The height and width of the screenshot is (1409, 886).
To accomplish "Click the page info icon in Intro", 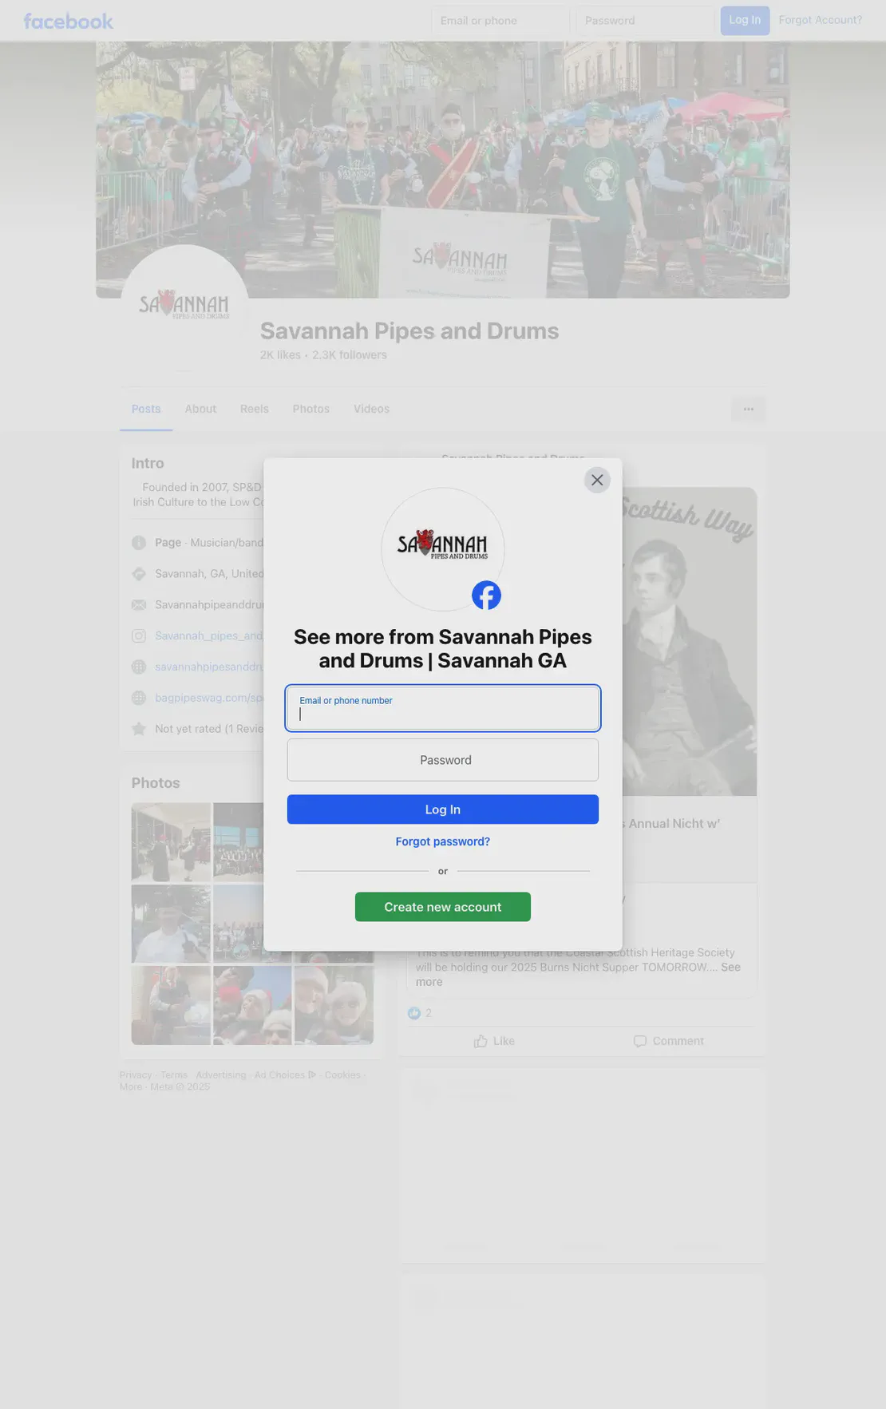I will [139, 542].
